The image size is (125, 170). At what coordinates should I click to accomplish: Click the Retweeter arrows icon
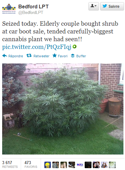(29, 56)
